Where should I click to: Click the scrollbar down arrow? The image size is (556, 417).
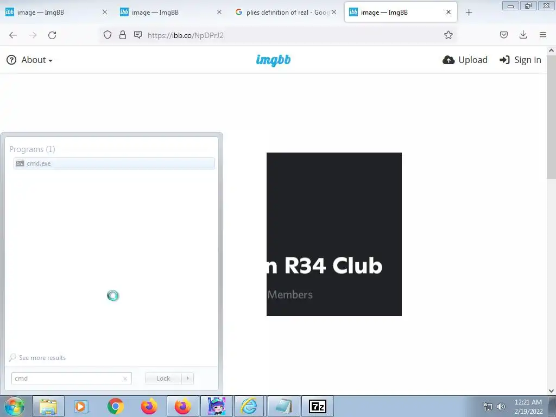coord(552,391)
